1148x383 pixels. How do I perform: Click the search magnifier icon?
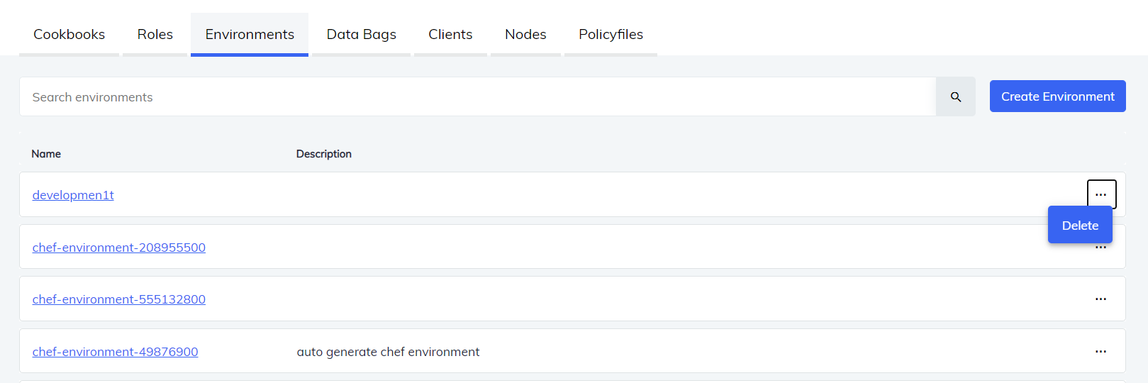(x=955, y=97)
